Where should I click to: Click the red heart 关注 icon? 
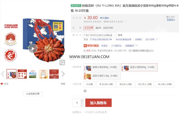[2, 84]
